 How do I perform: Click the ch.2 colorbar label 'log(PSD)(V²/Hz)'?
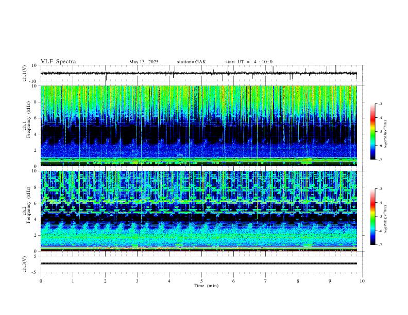click(x=385, y=219)
